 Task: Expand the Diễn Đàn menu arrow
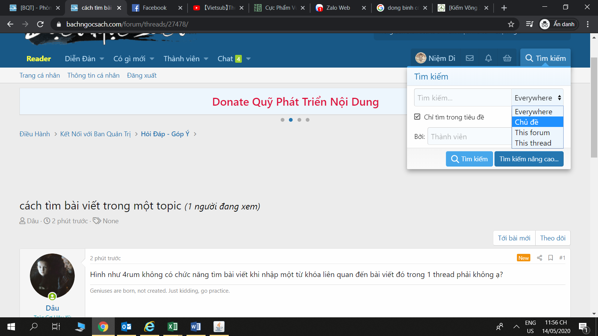point(102,59)
